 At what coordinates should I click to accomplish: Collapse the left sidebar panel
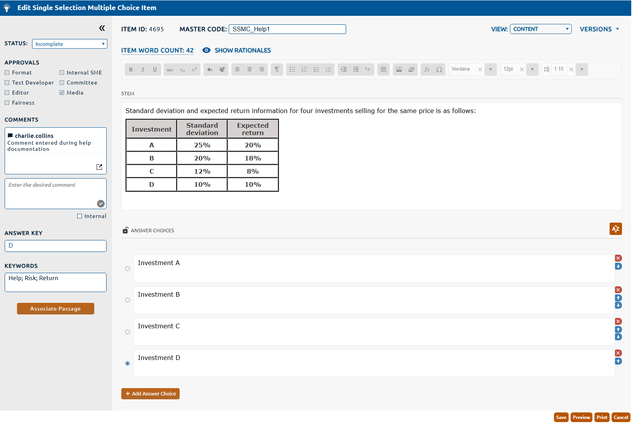tap(102, 28)
